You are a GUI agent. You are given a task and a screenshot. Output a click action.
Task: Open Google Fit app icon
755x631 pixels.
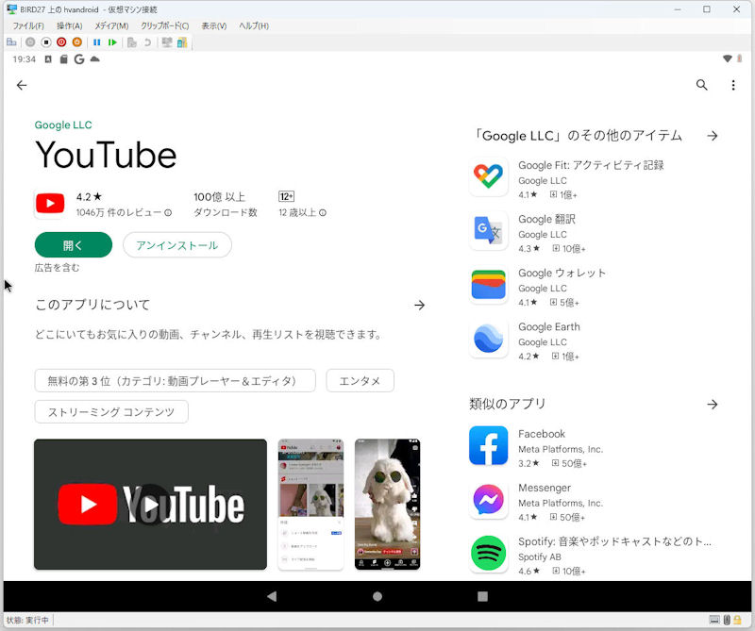pyautogui.click(x=488, y=176)
